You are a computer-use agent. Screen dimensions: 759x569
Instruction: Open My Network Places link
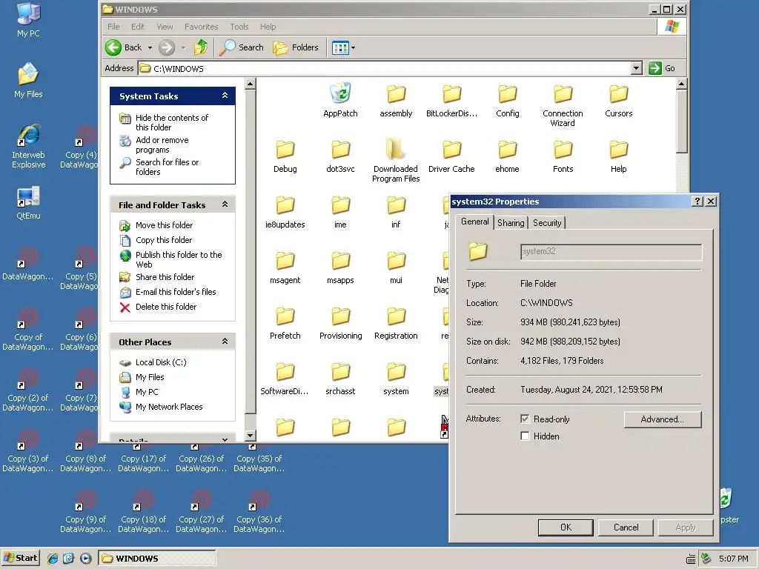pos(169,407)
